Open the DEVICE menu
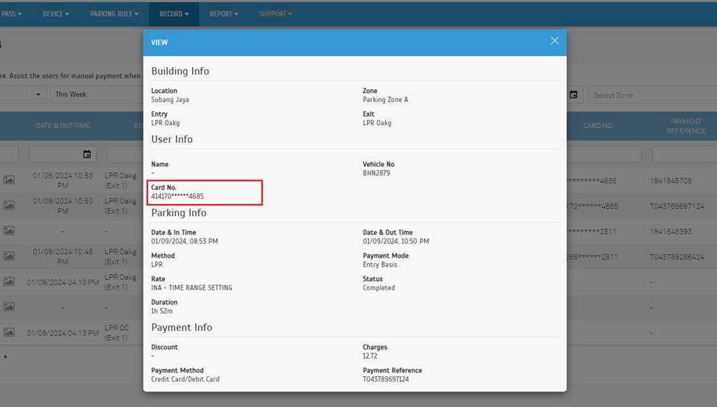The width and height of the screenshot is (717, 407). pyautogui.click(x=56, y=14)
